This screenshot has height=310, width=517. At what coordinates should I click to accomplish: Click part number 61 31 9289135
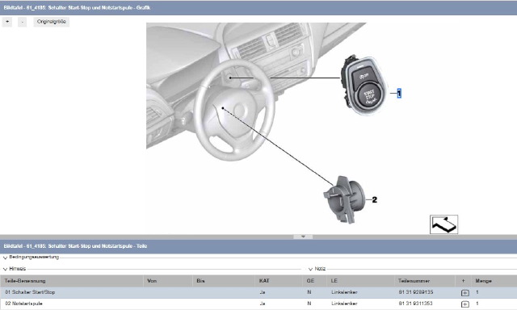(416, 292)
